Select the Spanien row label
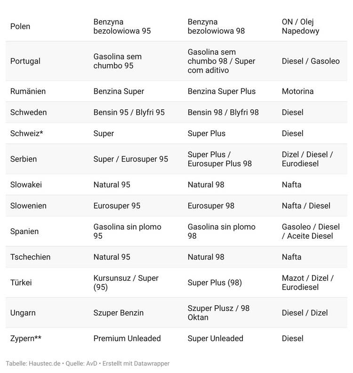This screenshot has width=353, height=373. 24,232
